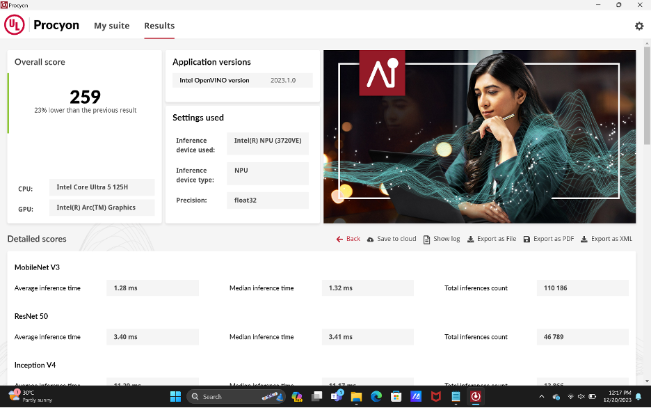Open File Explorer from the taskbar
The height and width of the screenshot is (408, 651).
pos(356,396)
